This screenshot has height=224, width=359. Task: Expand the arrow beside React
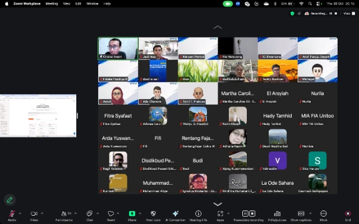[x=118, y=213]
